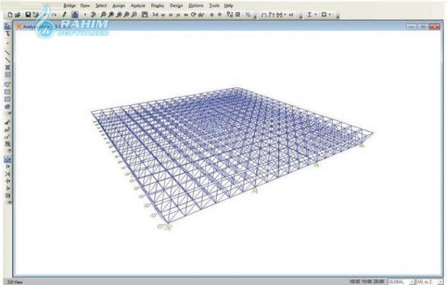
Task: Select the Draw Special Joint dot tool
Action: click(x=7, y=44)
